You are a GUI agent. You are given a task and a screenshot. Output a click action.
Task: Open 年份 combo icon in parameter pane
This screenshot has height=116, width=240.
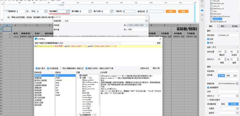point(46,11)
